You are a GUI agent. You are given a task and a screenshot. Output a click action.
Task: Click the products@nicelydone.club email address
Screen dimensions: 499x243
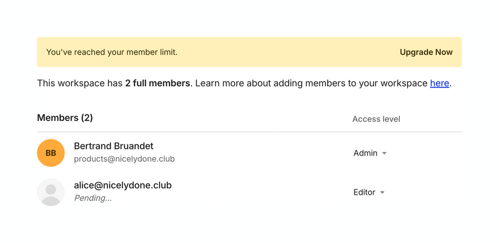click(x=124, y=159)
